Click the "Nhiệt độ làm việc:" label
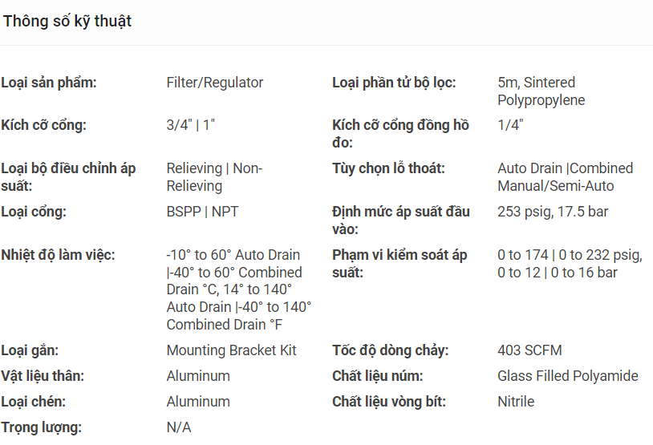 coord(59,255)
